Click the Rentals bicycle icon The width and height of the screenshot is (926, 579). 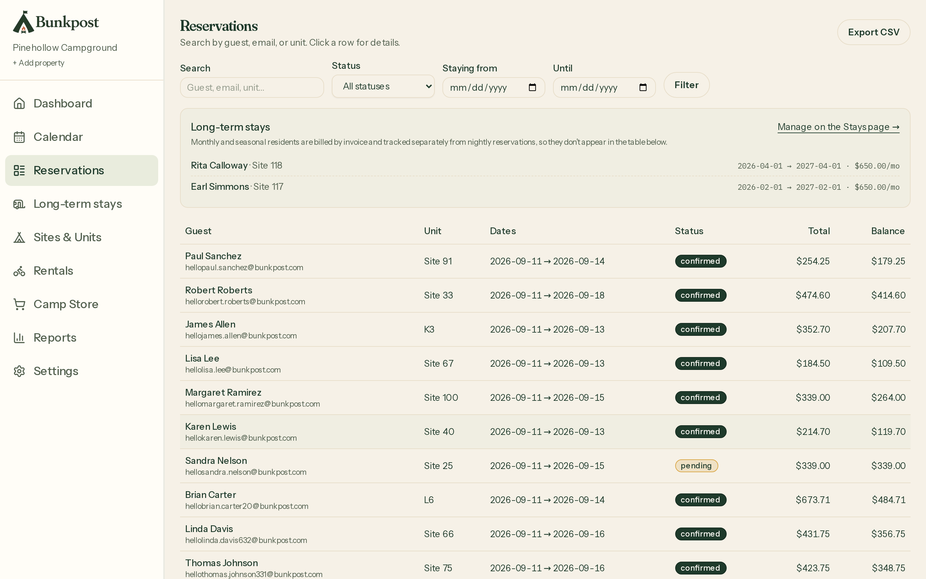coord(19,271)
